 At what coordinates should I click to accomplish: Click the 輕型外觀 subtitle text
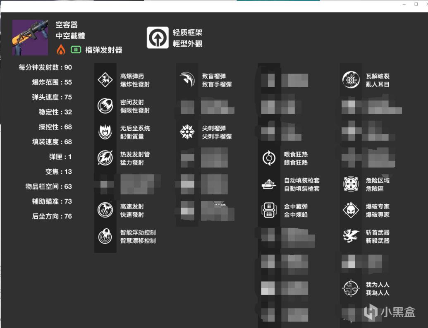187,44
